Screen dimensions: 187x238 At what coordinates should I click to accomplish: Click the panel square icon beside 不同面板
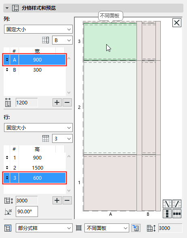(x=79, y=228)
